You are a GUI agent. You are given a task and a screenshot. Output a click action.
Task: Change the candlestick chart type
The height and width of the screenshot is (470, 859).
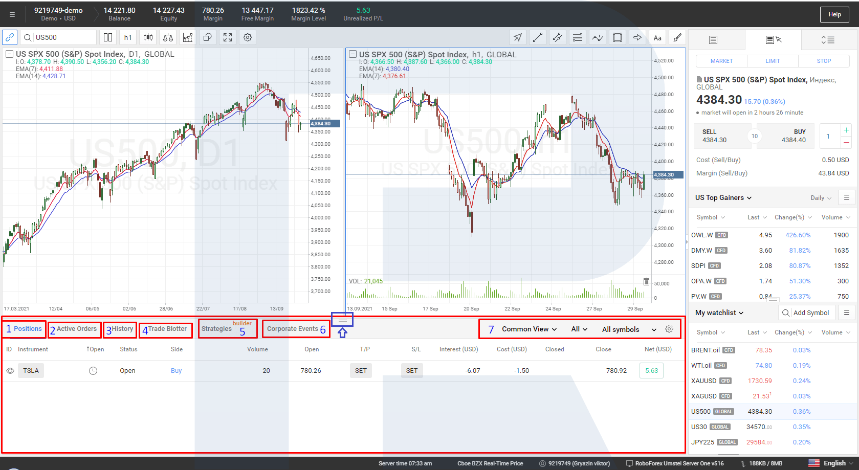[x=148, y=37]
